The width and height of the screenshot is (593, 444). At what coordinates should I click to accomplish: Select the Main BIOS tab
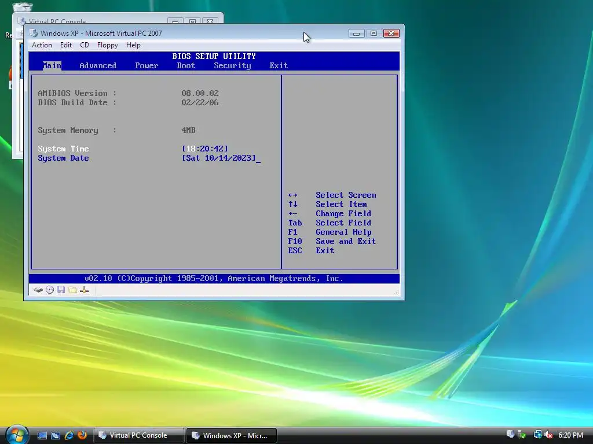(x=52, y=66)
